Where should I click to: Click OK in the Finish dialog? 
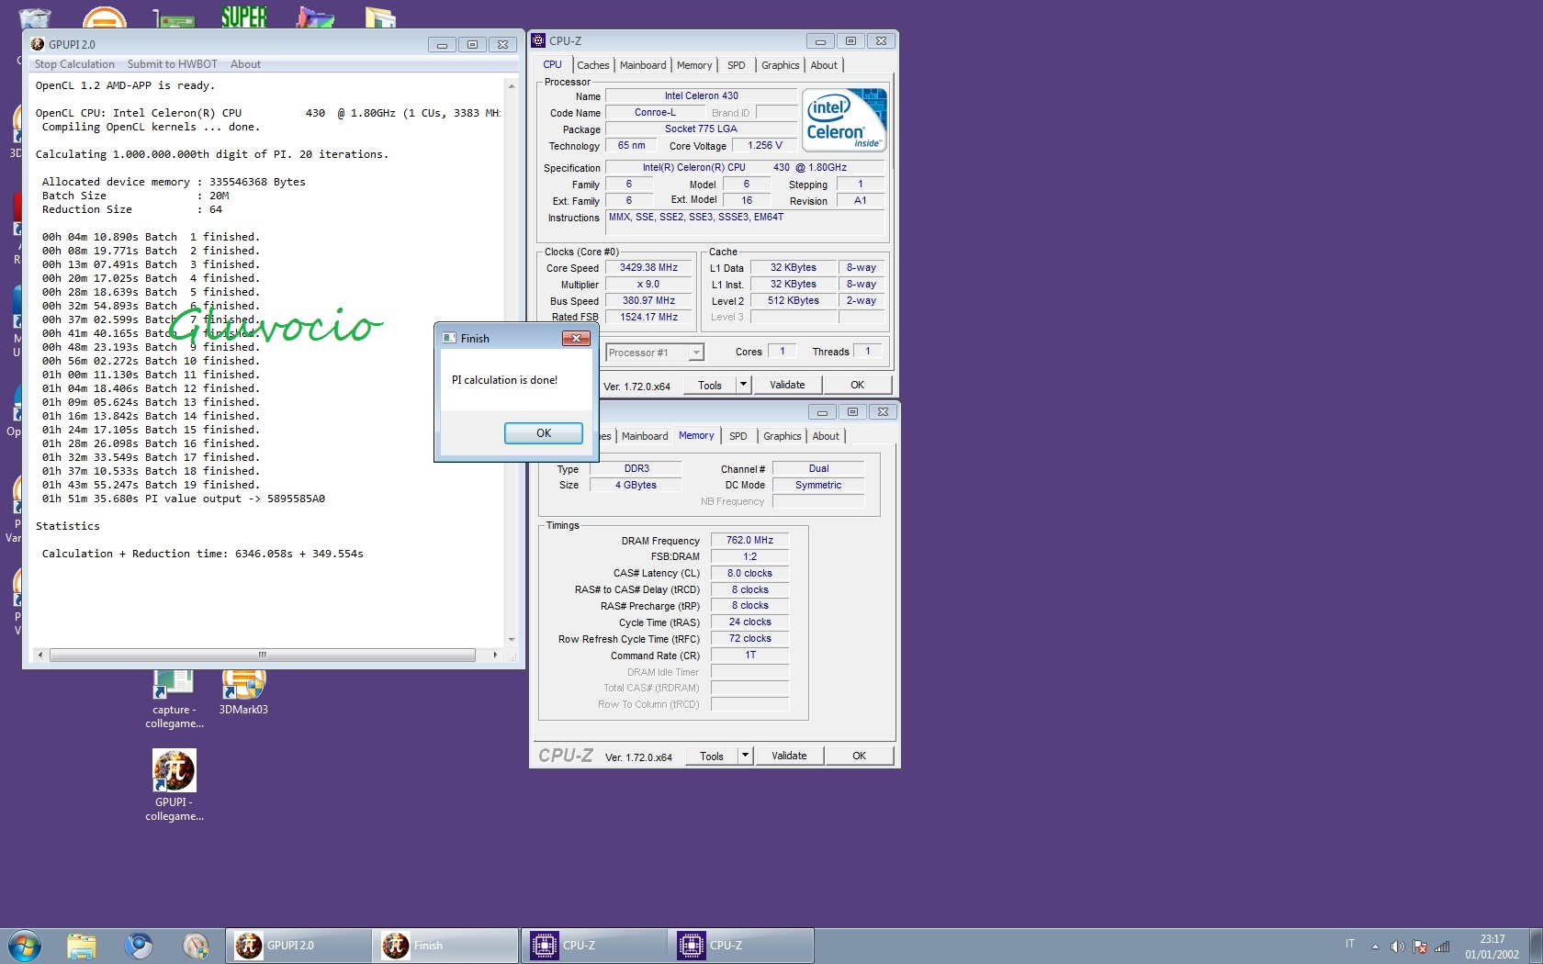point(544,433)
